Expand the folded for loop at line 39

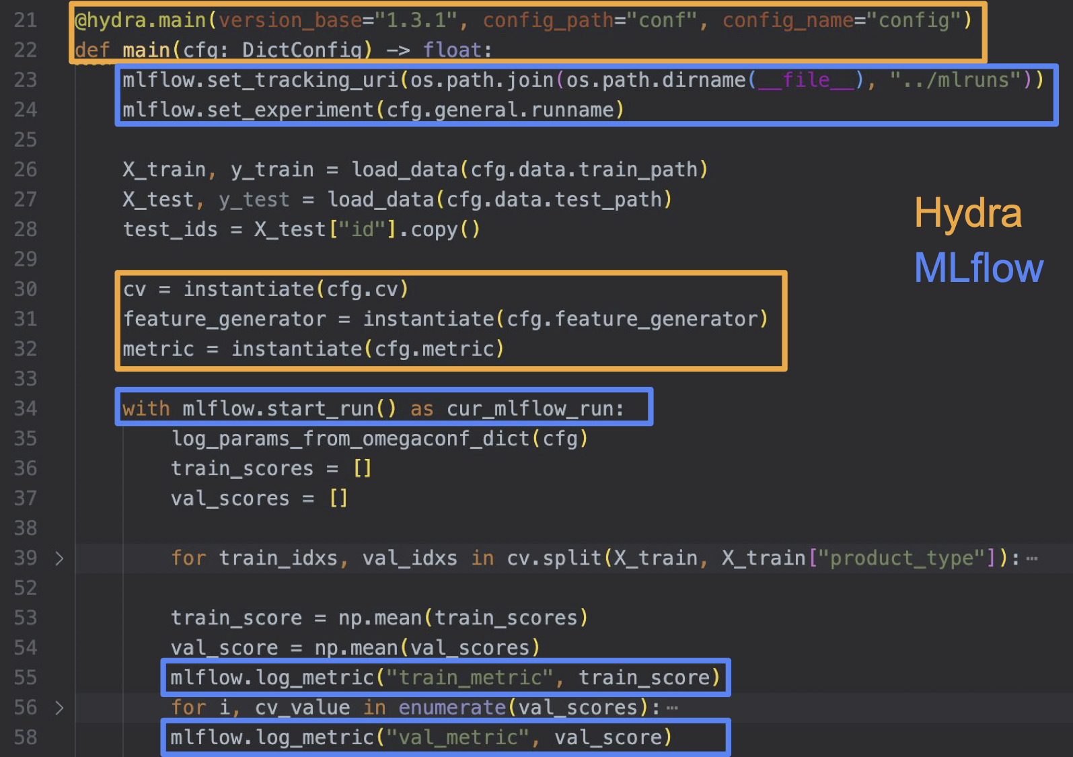(59, 558)
